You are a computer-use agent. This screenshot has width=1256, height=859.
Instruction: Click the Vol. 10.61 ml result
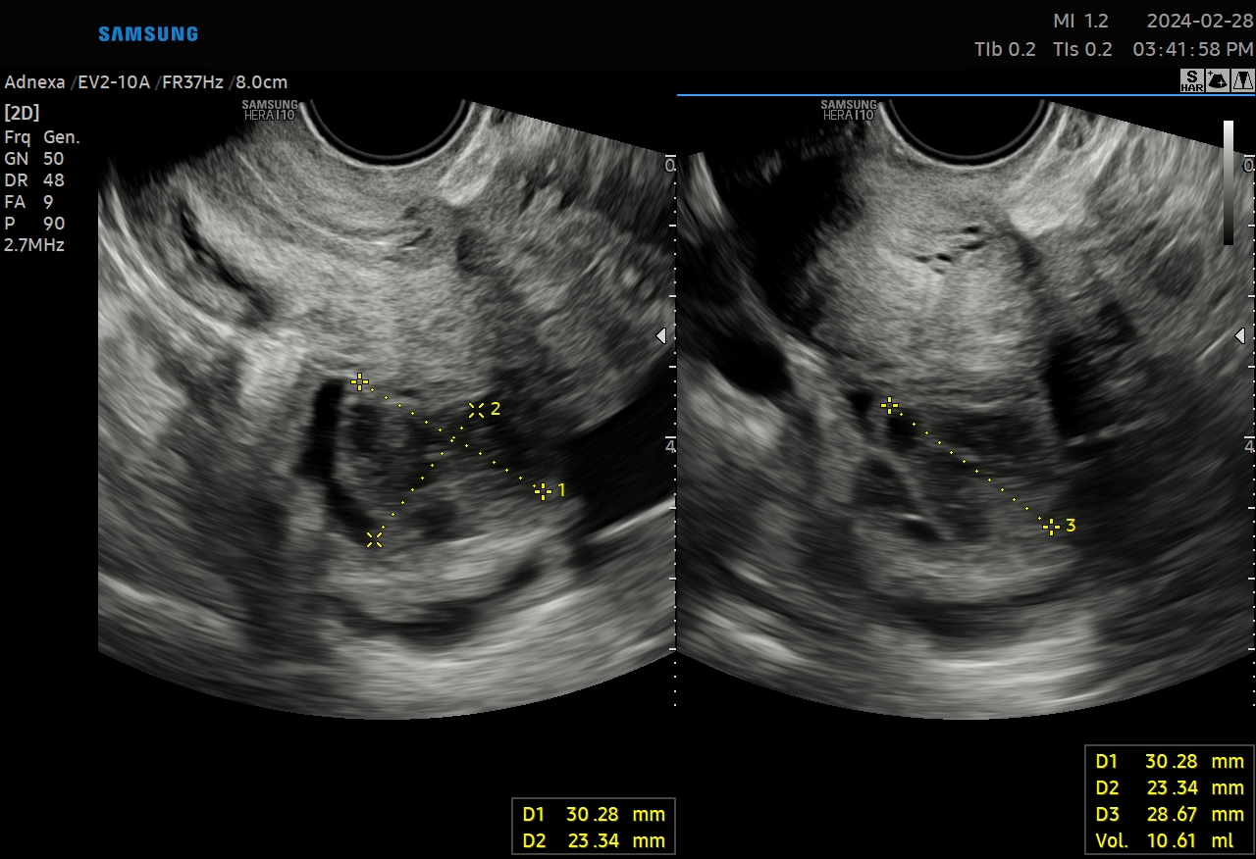1170,840
